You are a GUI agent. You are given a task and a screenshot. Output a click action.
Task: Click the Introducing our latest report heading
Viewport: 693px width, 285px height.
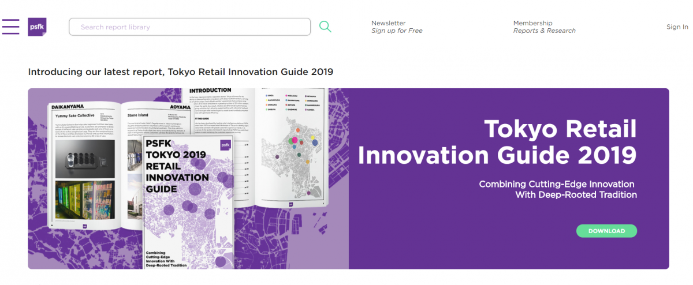tap(180, 72)
